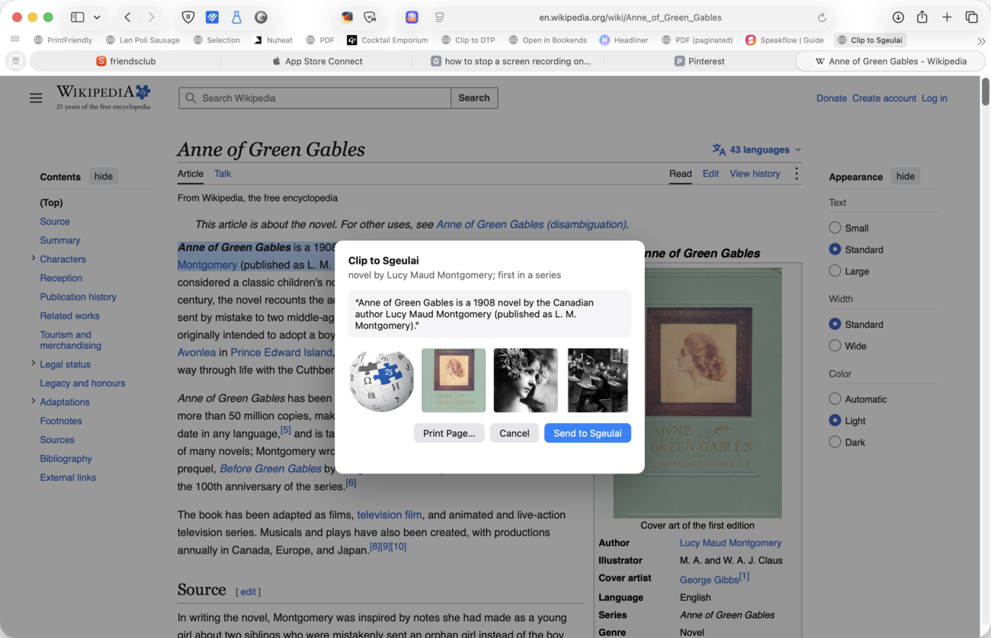This screenshot has height=638, width=991.
Task: Show hidden favorites via overflow chevron
Action: point(981,40)
